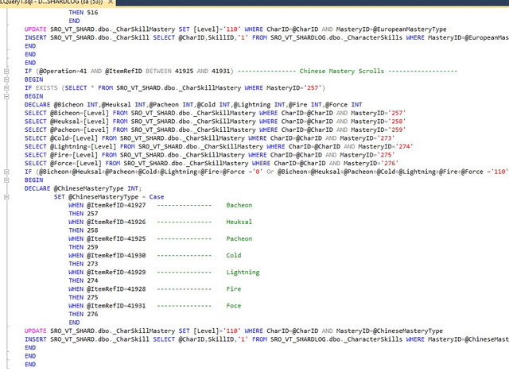Click the Foce comment next to 41931
Viewport: 509px width, 383px height.
(x=233, y=306)
